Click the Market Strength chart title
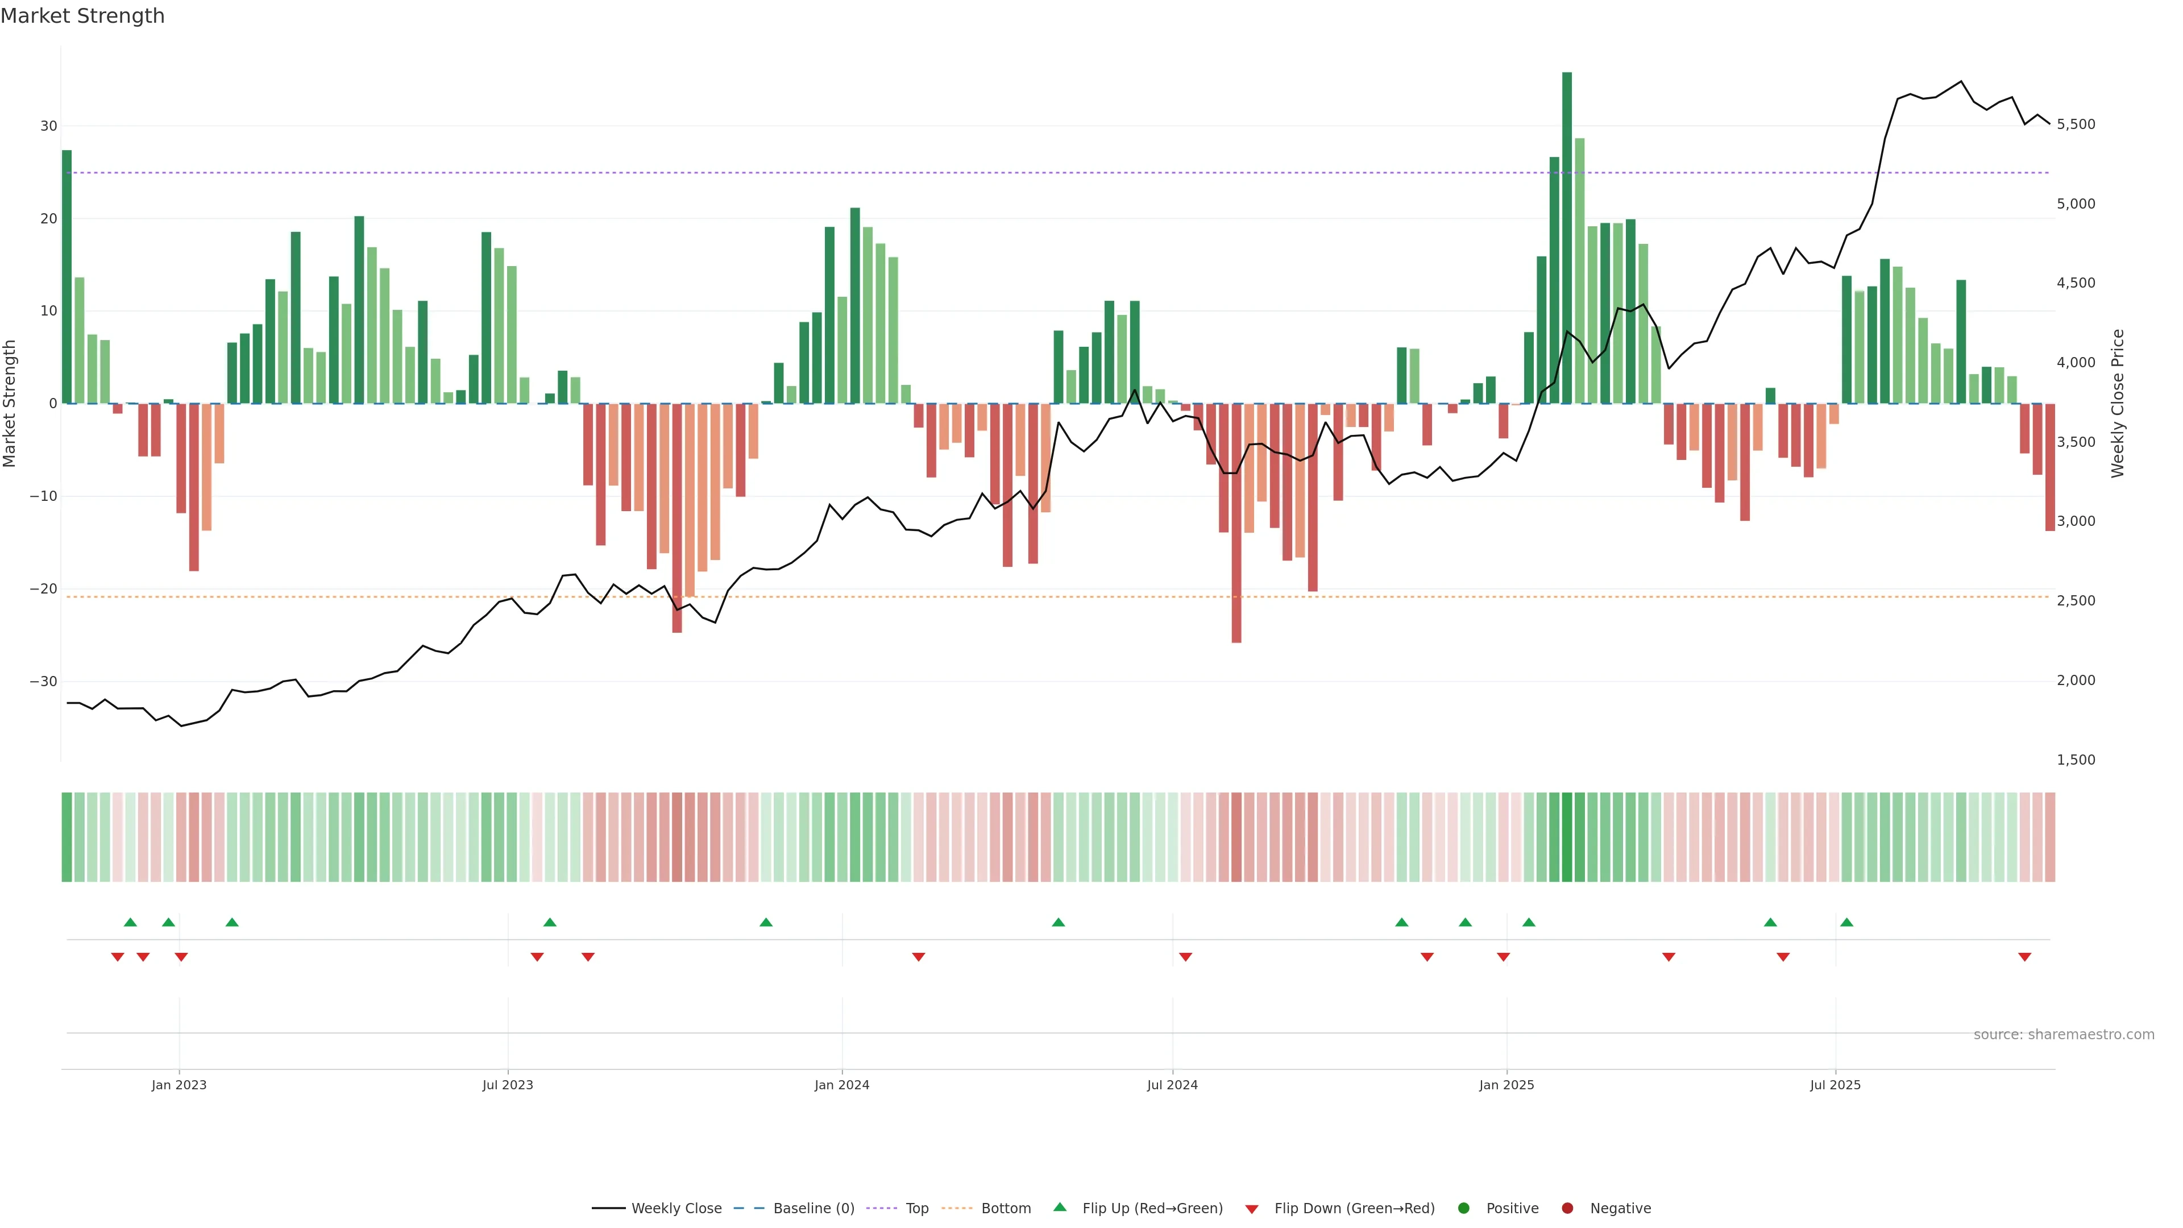The image size is (2183, 1228). tap(82, 16)
